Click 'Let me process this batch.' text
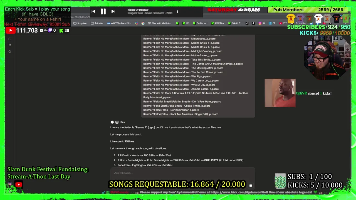This screenshot has width=356, height=200. (126, 134)
